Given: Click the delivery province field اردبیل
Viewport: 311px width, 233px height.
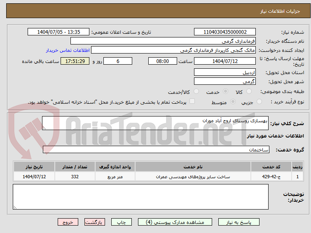Looking at the screenshot, I should [x=225, y=72].
